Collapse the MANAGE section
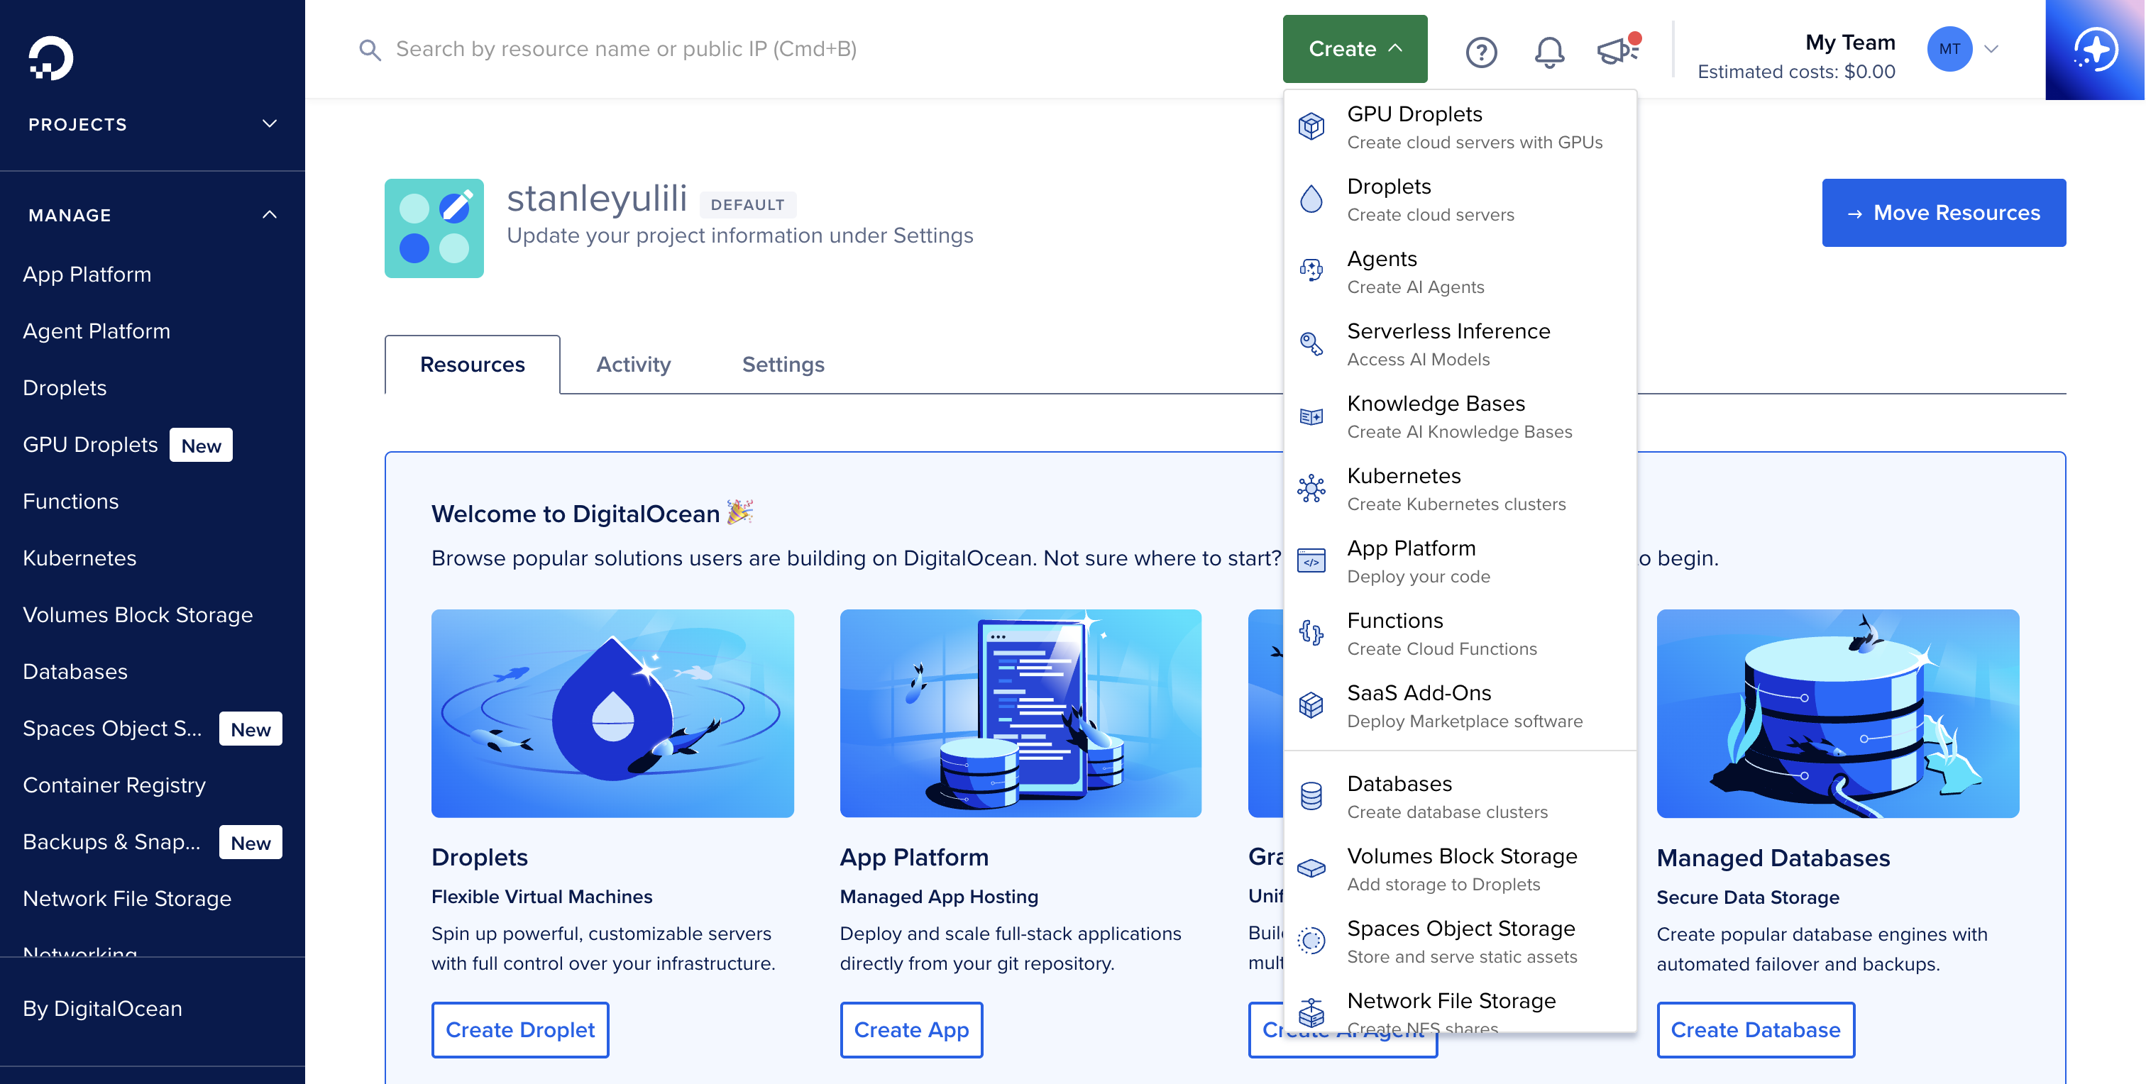Screen dimensions: 2146x1084 click(268, 215)
